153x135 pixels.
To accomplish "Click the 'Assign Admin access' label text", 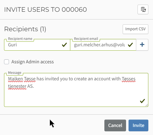I will pos(33,62).
